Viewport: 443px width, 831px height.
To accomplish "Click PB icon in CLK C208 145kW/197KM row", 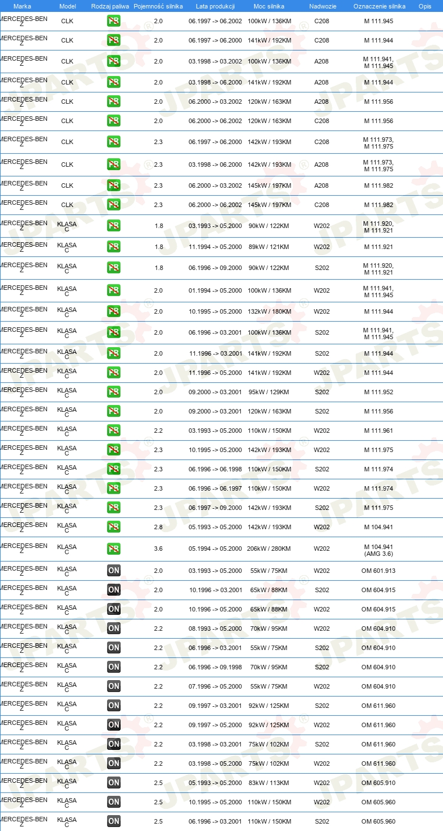I will pos(114,205).
